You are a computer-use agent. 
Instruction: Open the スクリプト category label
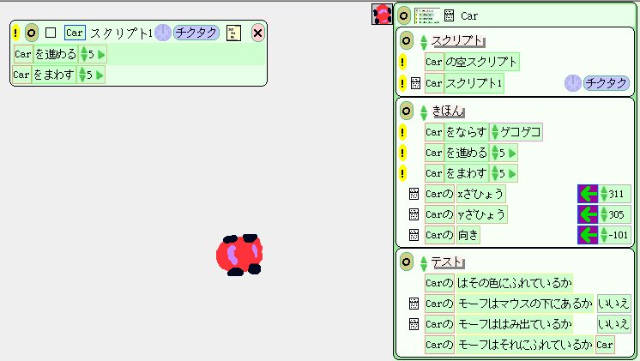click(457, 40)
